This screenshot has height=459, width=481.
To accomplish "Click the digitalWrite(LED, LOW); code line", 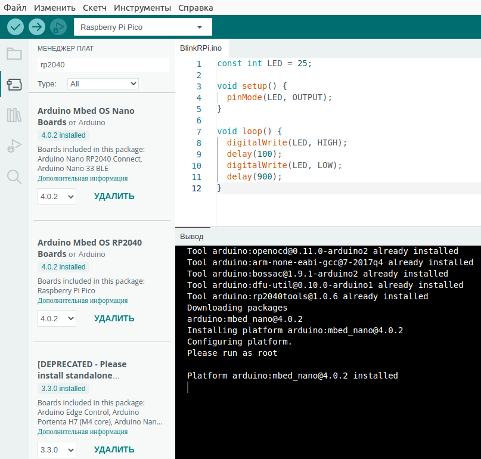I will point(284,165).
